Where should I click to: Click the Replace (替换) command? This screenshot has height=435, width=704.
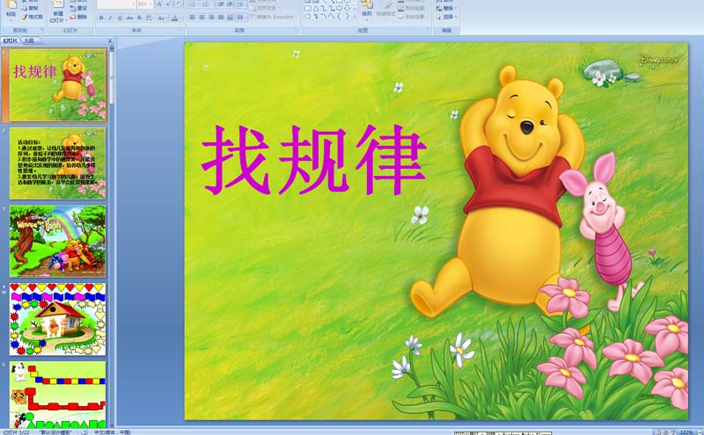coord(446,8)
